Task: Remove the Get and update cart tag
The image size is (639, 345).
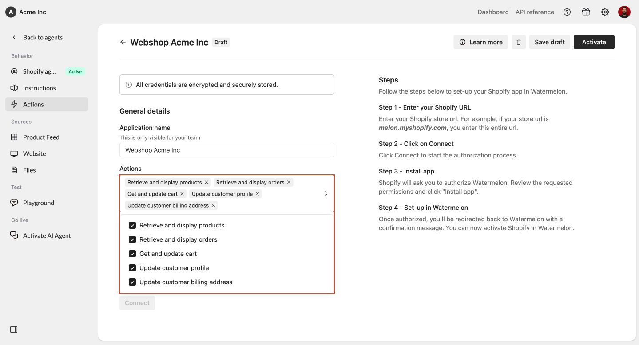Action: click(x=182, y=194)
